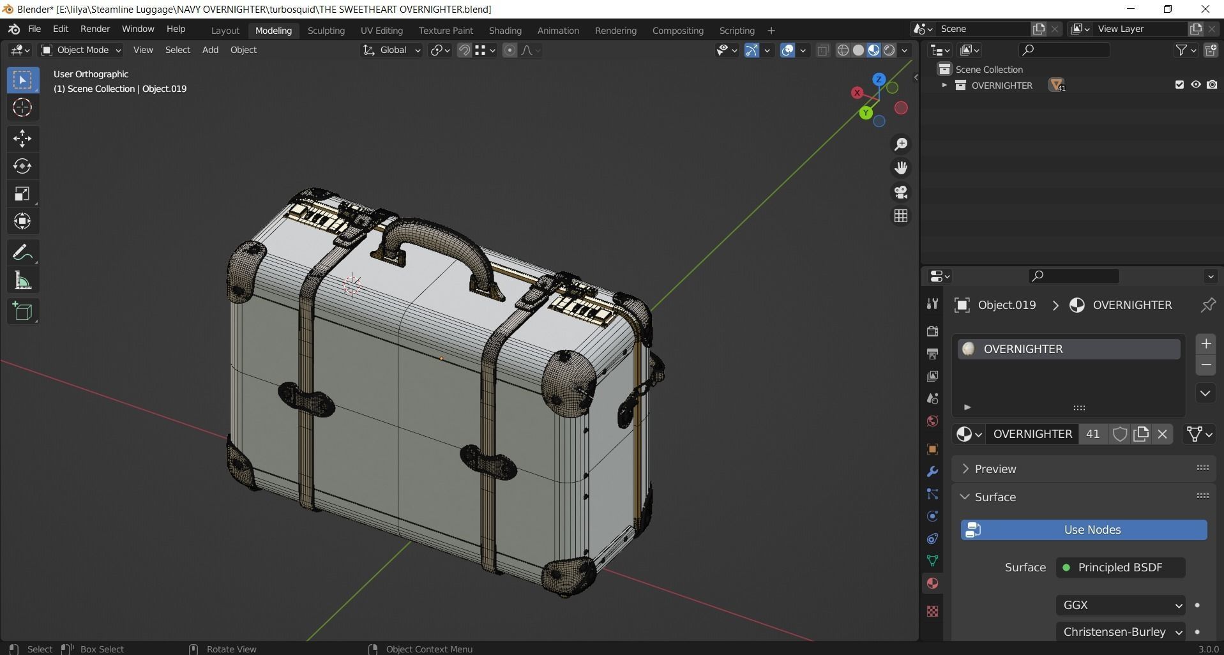The height and width of the screenshot is (655, 1224).
Task: Toggle the camera view icon
Action: [x=901, y=192]
